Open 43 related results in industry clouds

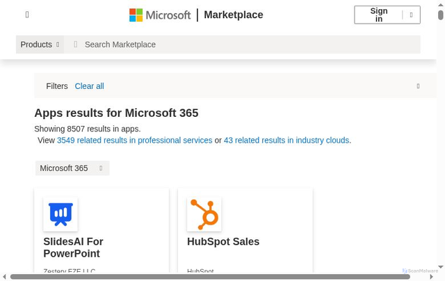pyautogui.click(x=286, y=140)
